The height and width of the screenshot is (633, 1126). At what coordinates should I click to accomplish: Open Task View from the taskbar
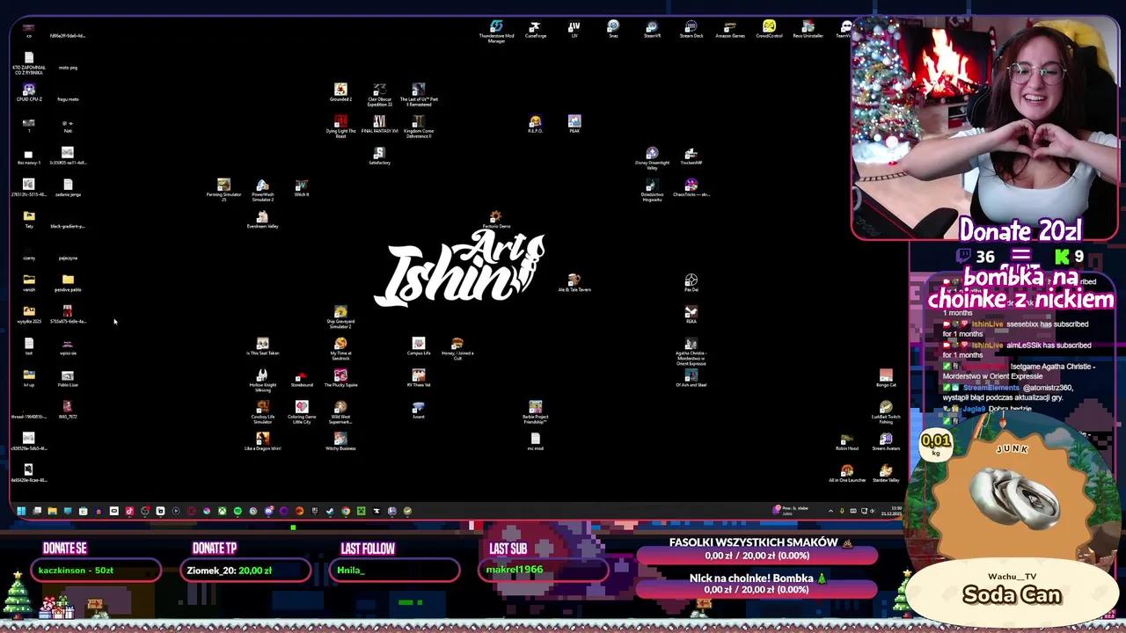[36, 511]
